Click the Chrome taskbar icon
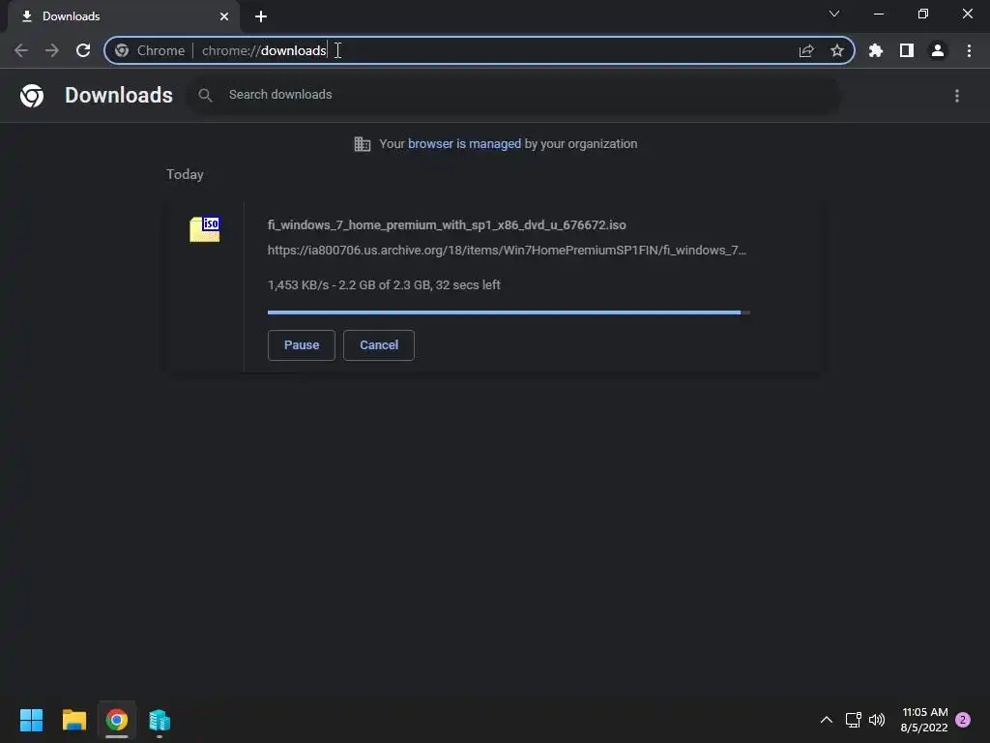This screenshot has width=990, height=743. (117, 720)
